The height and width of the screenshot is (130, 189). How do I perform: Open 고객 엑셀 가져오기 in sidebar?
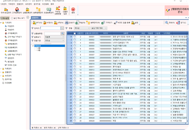pos(13,37)
